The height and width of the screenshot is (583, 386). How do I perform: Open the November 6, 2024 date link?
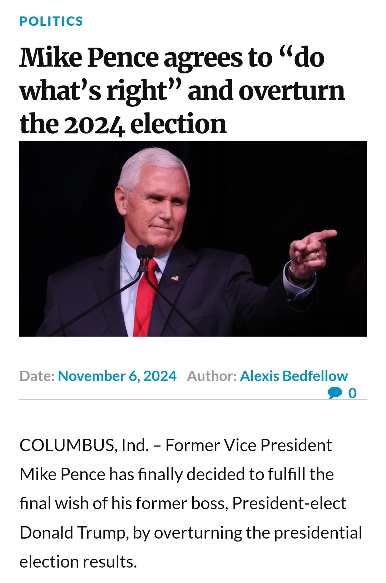[x=117, y=376]
